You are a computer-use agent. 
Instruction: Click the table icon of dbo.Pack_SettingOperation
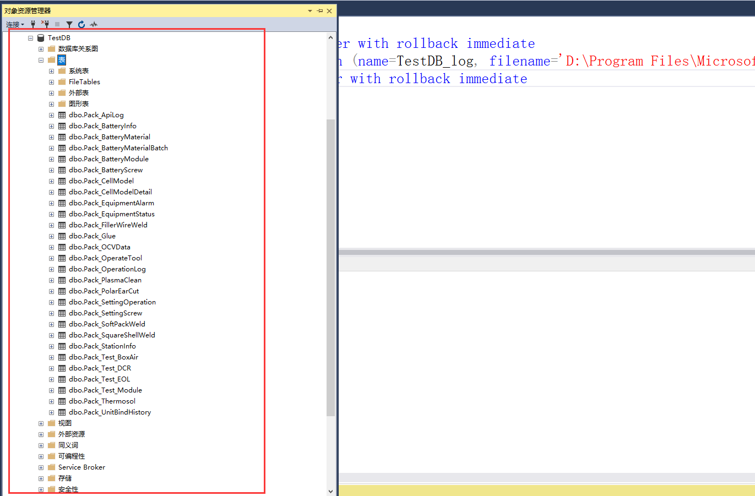click(62, 302)
